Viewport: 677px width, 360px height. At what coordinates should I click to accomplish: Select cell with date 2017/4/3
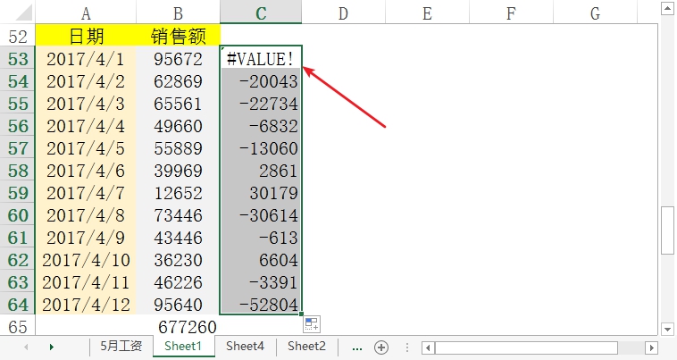(x=86, y=103)
